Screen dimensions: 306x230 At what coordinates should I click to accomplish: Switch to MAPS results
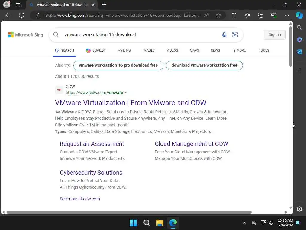coord(194,50)
